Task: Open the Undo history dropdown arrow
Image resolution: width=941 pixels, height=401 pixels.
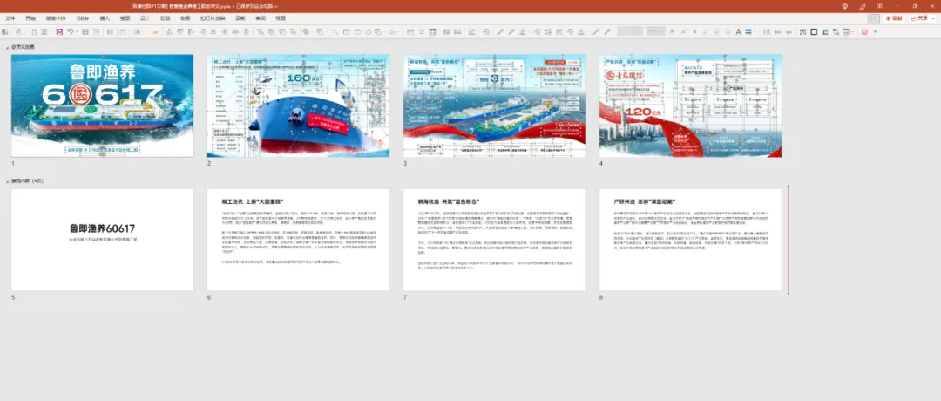Action: pos(77,31)
